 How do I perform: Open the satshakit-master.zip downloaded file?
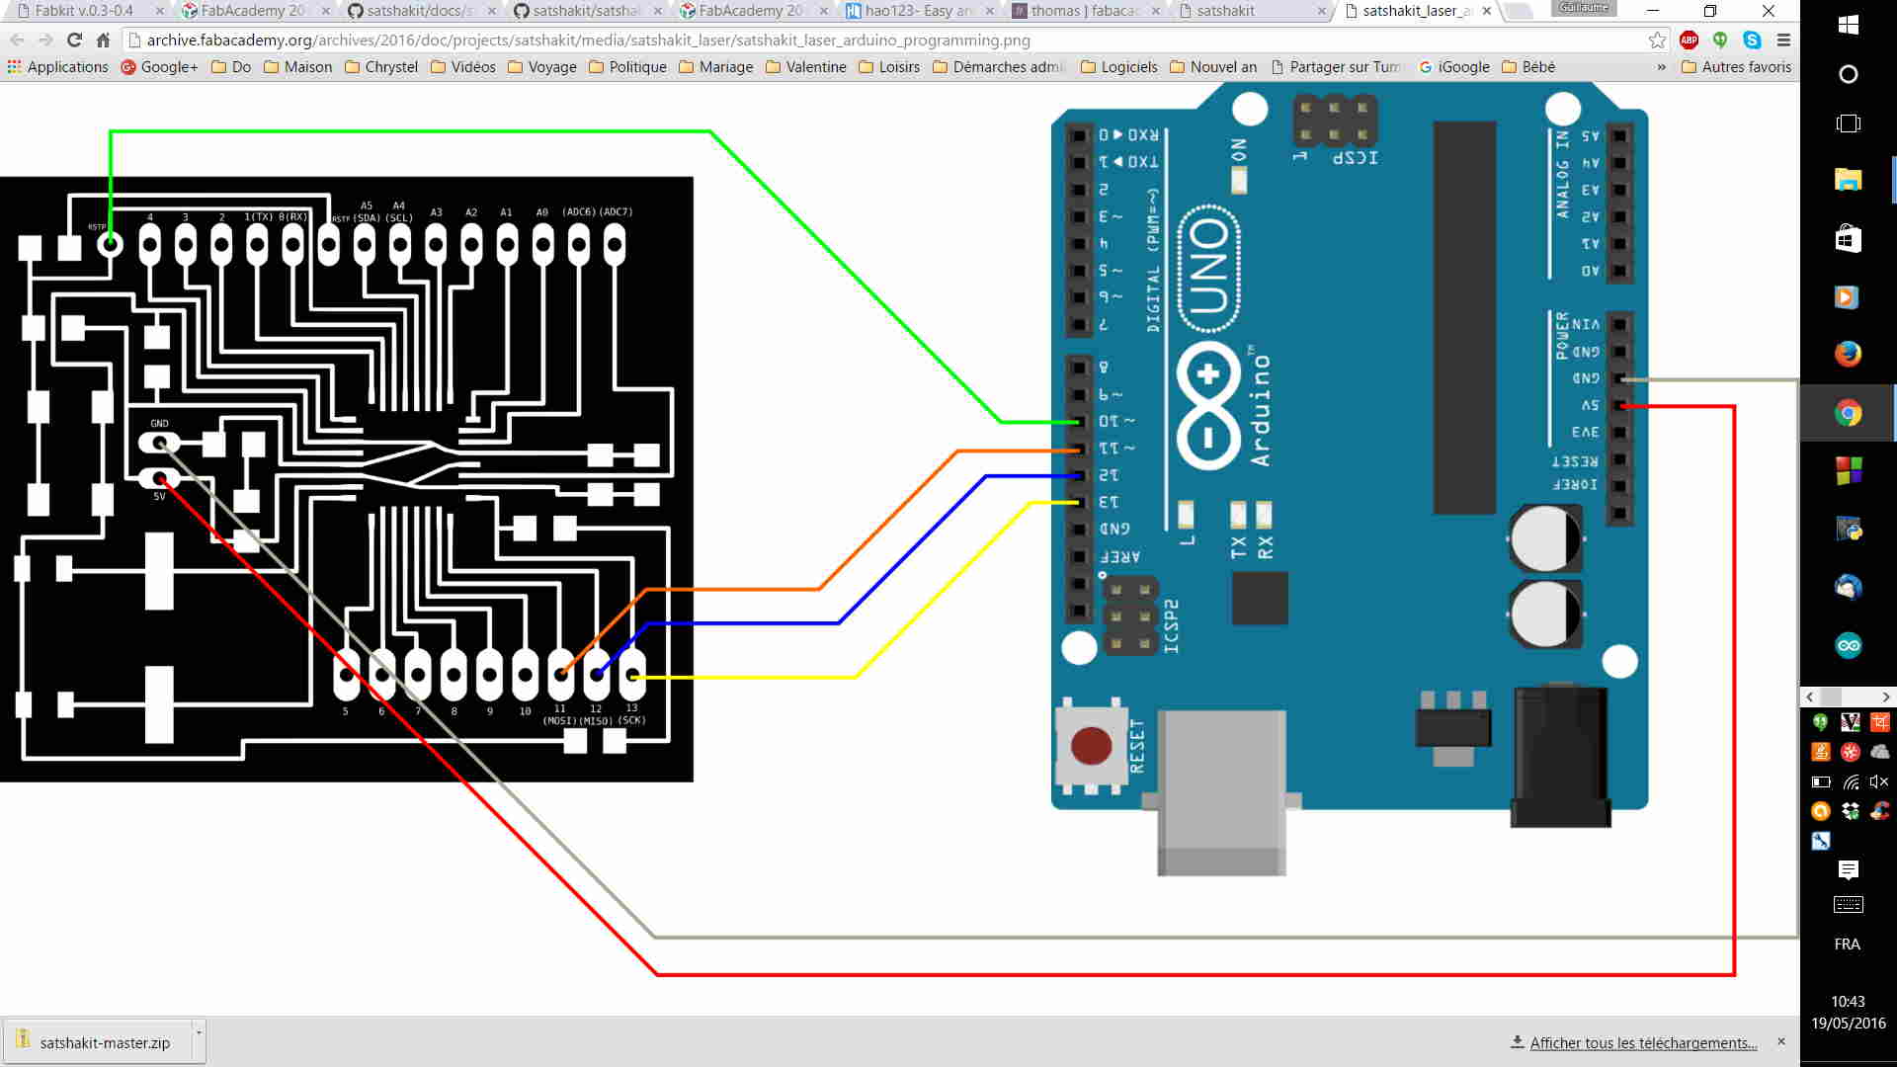104,1043
